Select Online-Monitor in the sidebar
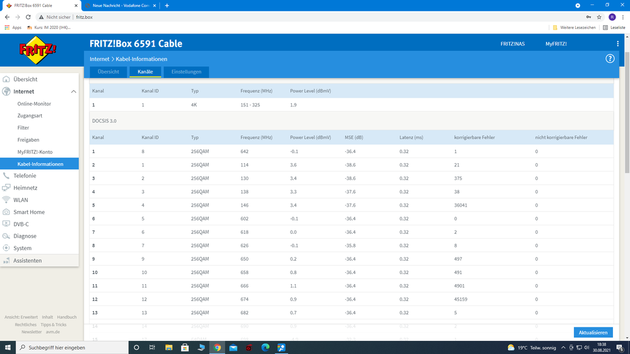The height and width of the screenshot is (354, 630). 34,104
